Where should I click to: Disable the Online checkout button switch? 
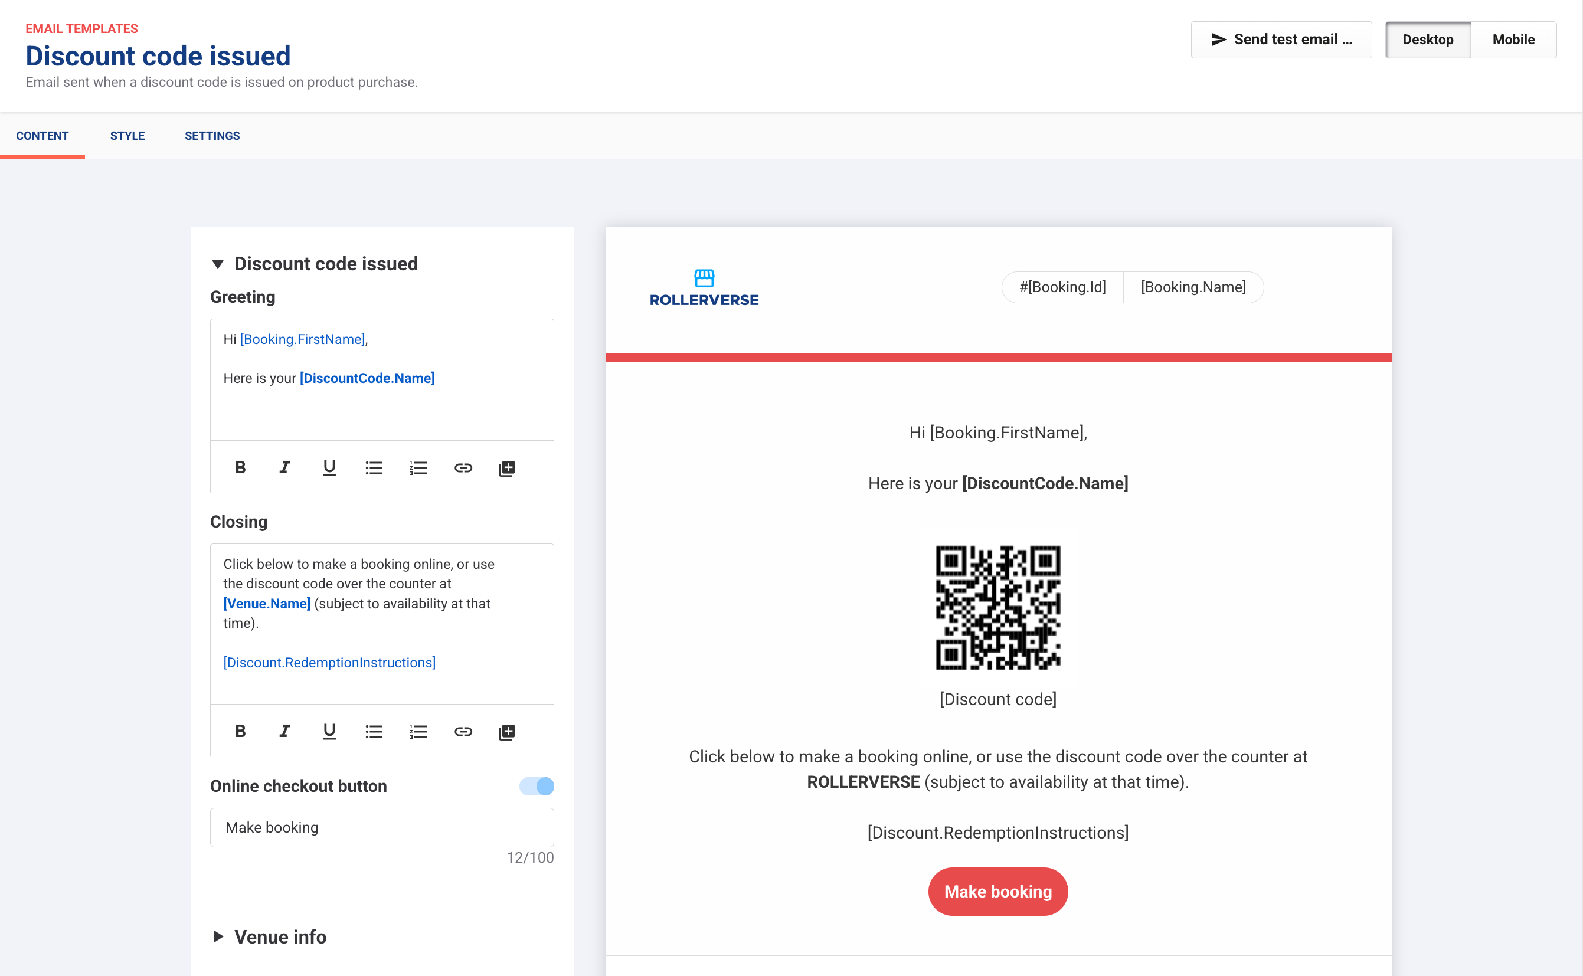click(537, 785)
